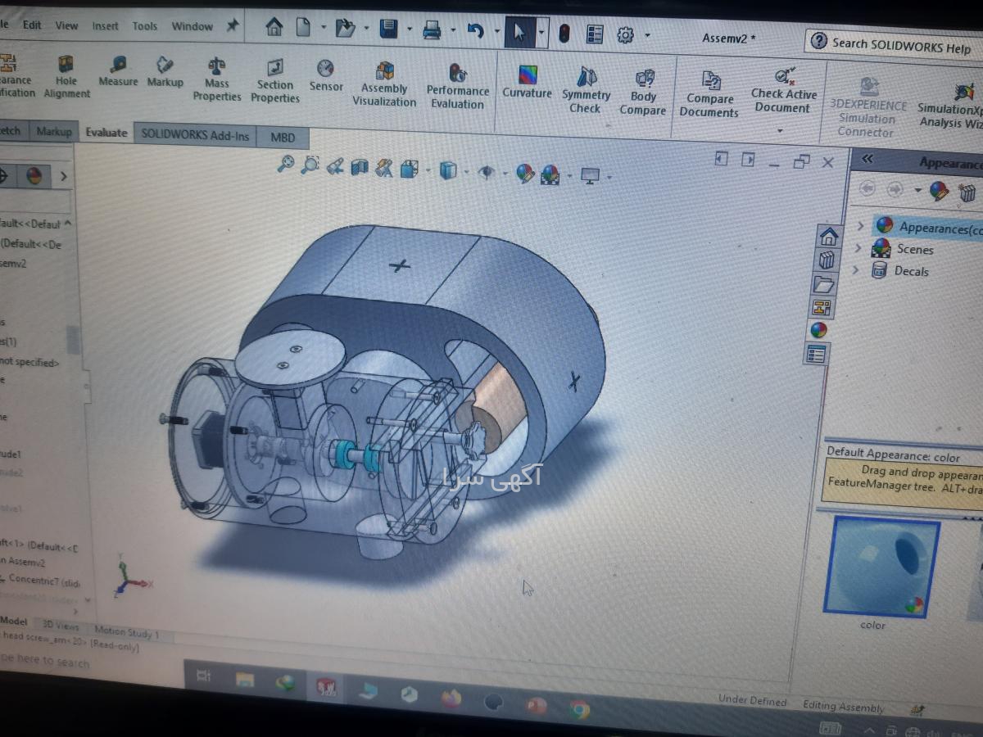The height and width of the screenshot is (737, 983).
Task: Open the Design Library tab in task pane
Action: [827, 260]
